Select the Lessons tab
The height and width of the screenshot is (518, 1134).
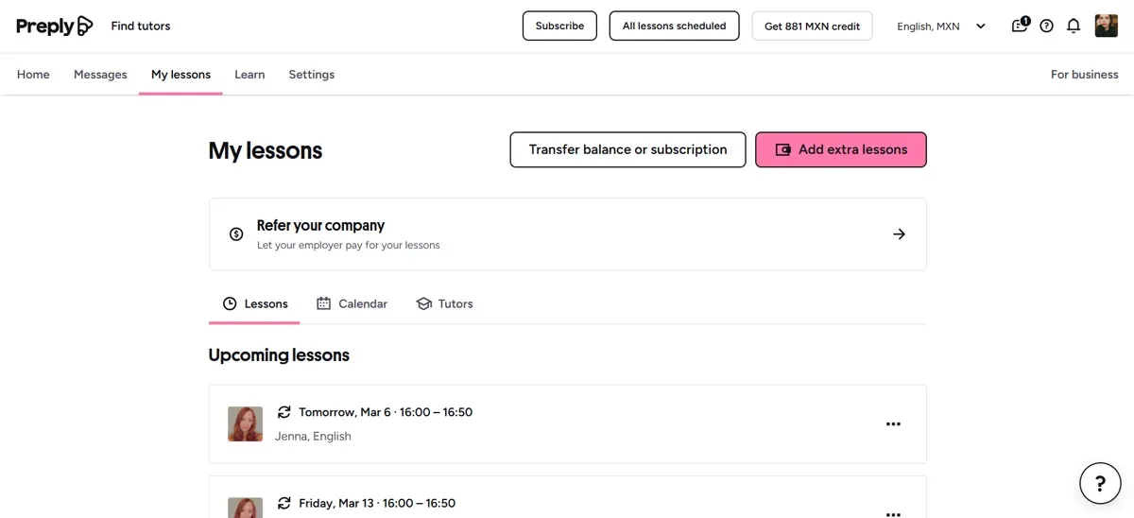(x=255, y=303)
